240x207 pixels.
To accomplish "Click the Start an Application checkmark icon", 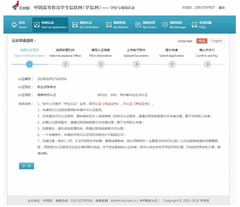I will point(37,25).
